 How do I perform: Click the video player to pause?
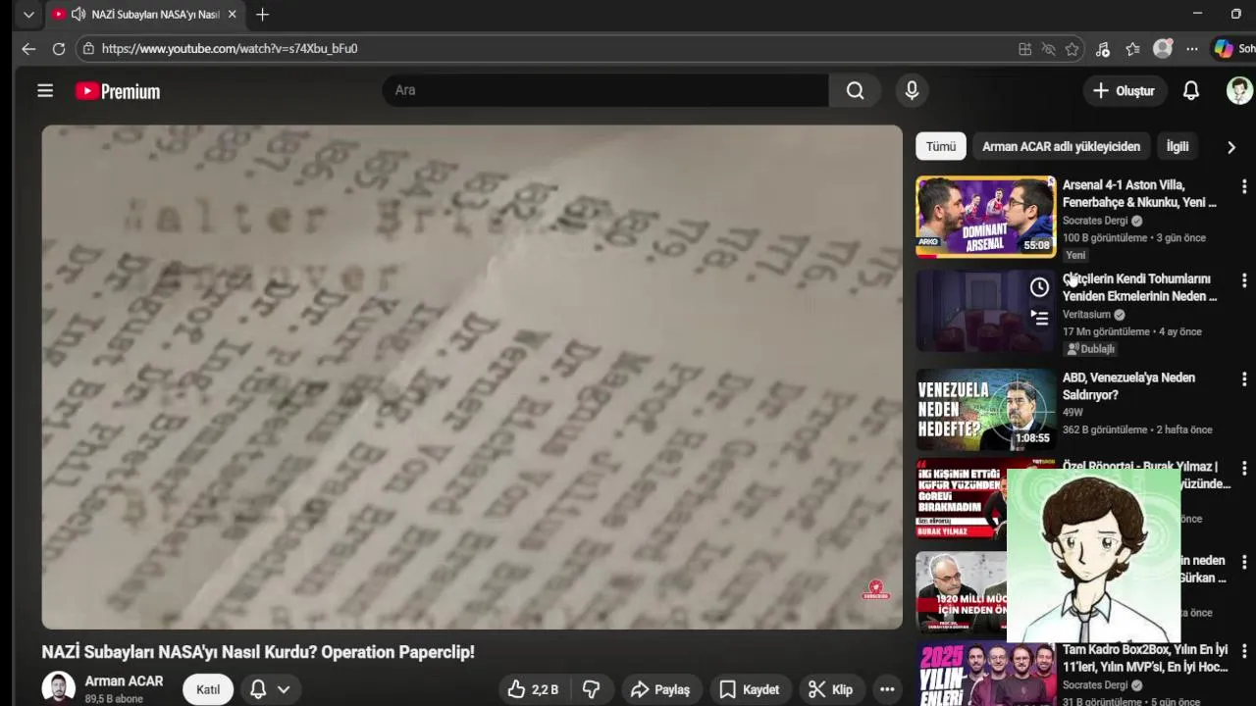click(472, 377)
